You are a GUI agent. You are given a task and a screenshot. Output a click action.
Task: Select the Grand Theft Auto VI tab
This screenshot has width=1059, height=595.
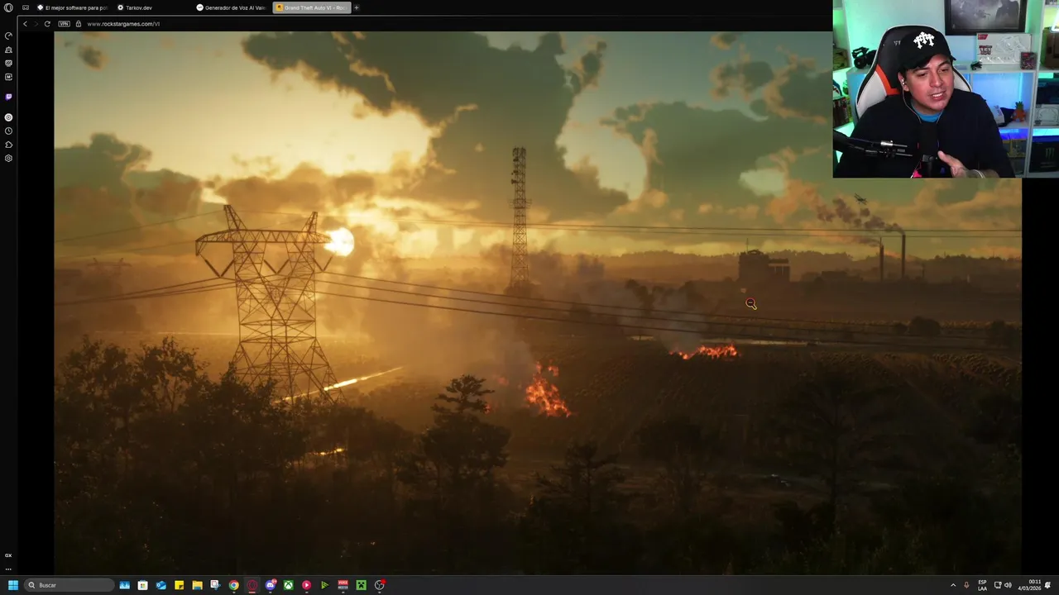tap(311, 7)
